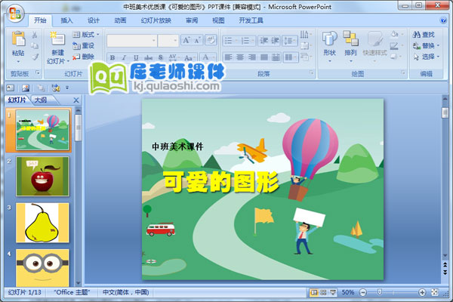The width and height of the screenshot is (453, 302).
Task: Click the Find (查找) binoculars button
Action: tap(424, 35)
